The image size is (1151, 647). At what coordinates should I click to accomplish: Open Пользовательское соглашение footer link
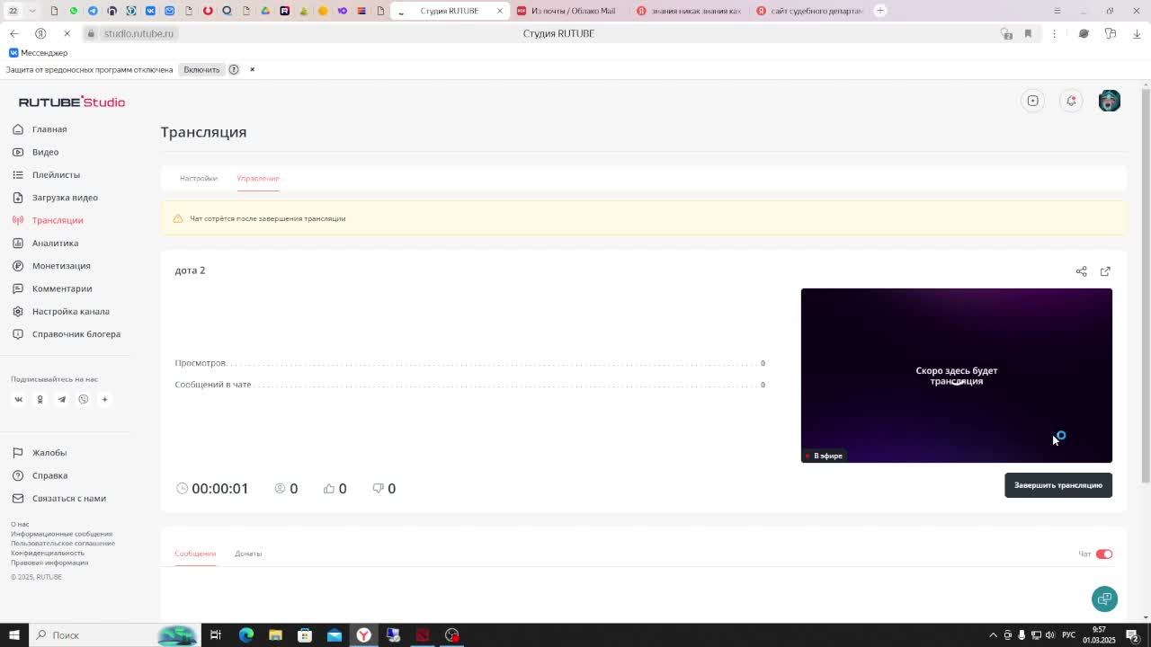click(63, 543)
